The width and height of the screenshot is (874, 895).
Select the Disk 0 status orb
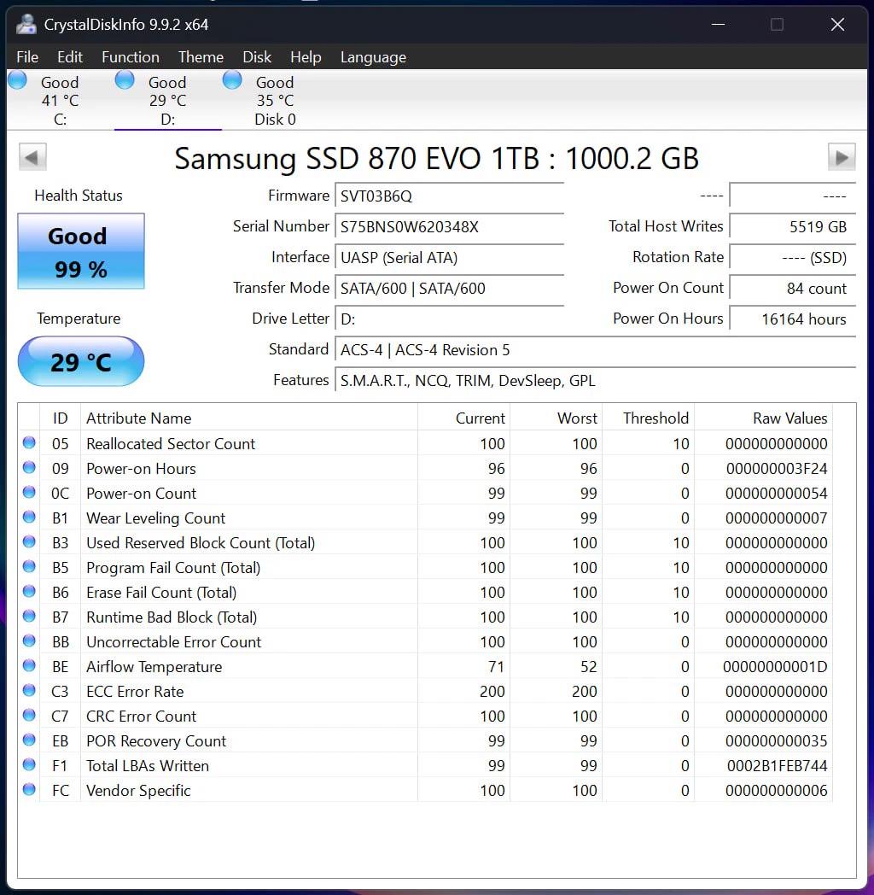(x=232, y=80)
